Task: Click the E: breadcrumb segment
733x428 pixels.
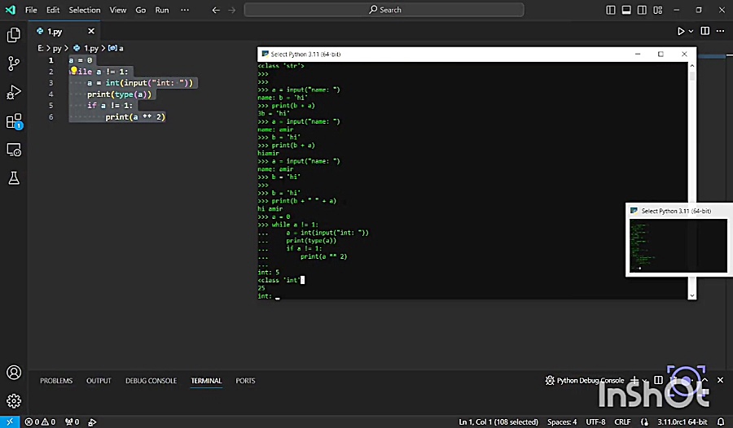Action: (41, 48)
